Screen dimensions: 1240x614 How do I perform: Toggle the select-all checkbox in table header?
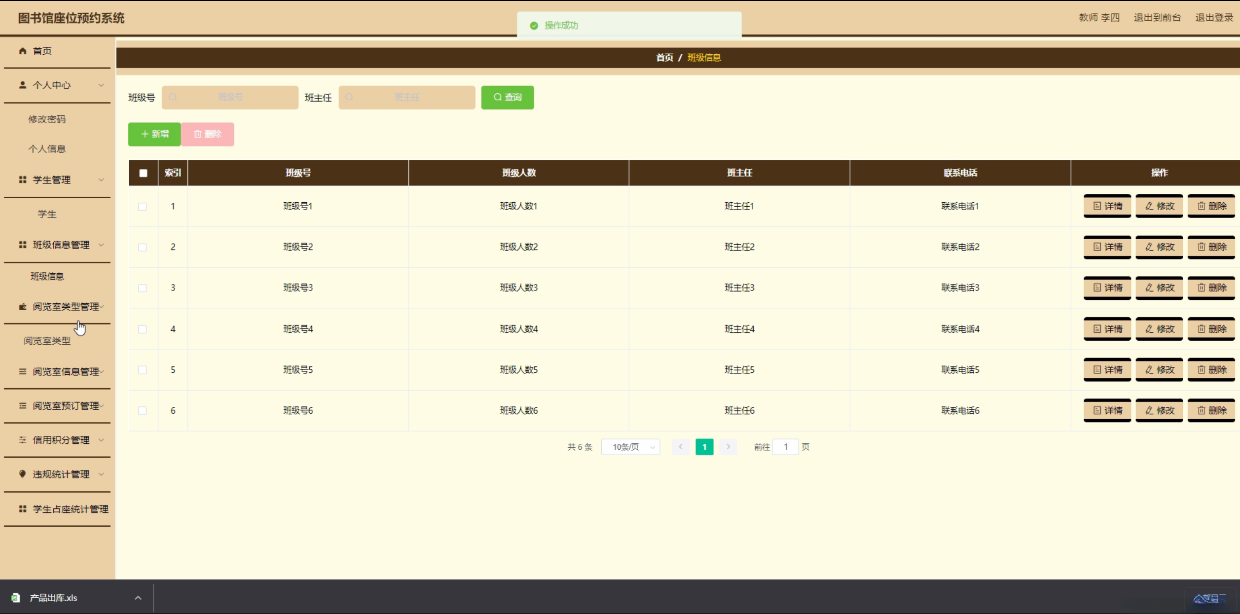(x=143, y=173)
